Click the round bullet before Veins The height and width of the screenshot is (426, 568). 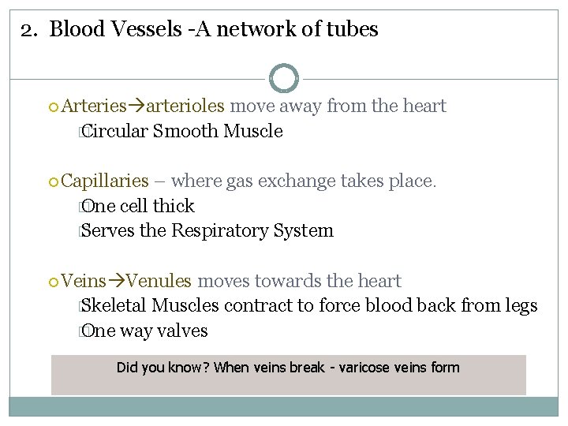coord(54,282)
